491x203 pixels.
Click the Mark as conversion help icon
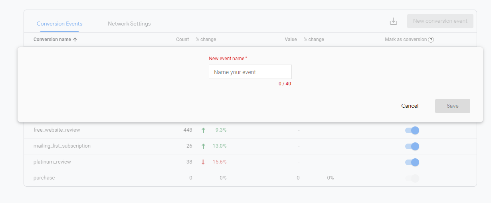point(431,39)
